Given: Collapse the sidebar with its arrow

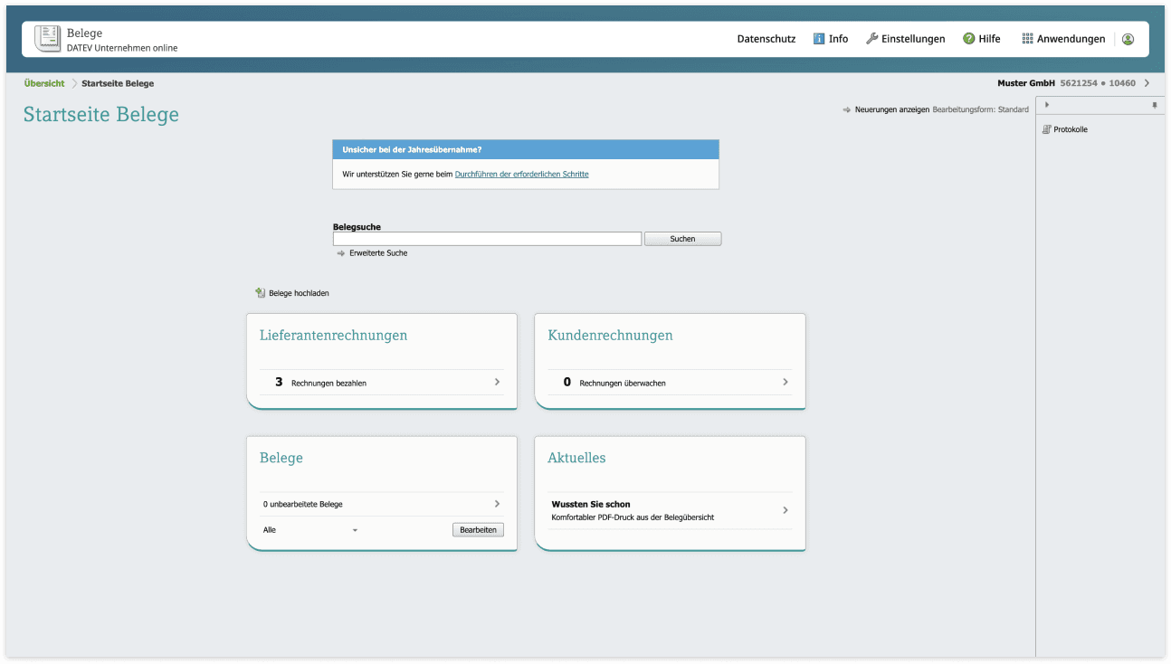Looking at the screenshot, I should point(1046,104).
